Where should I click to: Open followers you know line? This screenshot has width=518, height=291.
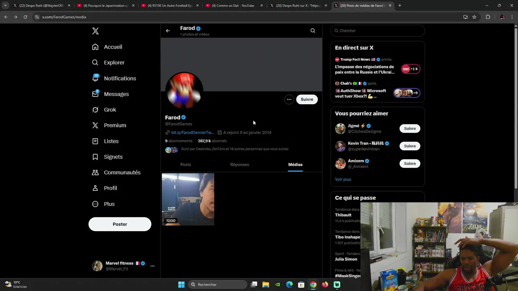pyautogui.click(x=235, y=149)
